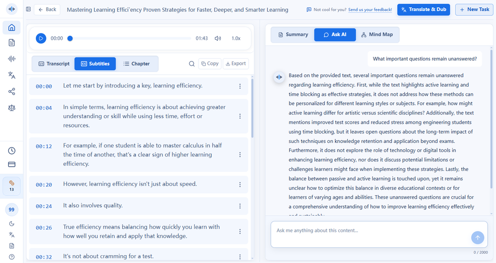Image resolution: width=496 pixels, height=263 pixels.
Task: Click the 01:43 duration label
Action: 201,38
